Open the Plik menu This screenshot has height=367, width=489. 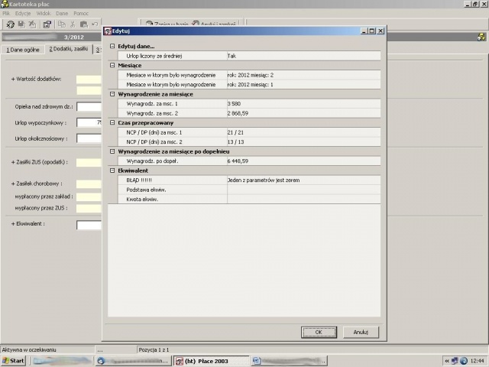tap(6, 14)
